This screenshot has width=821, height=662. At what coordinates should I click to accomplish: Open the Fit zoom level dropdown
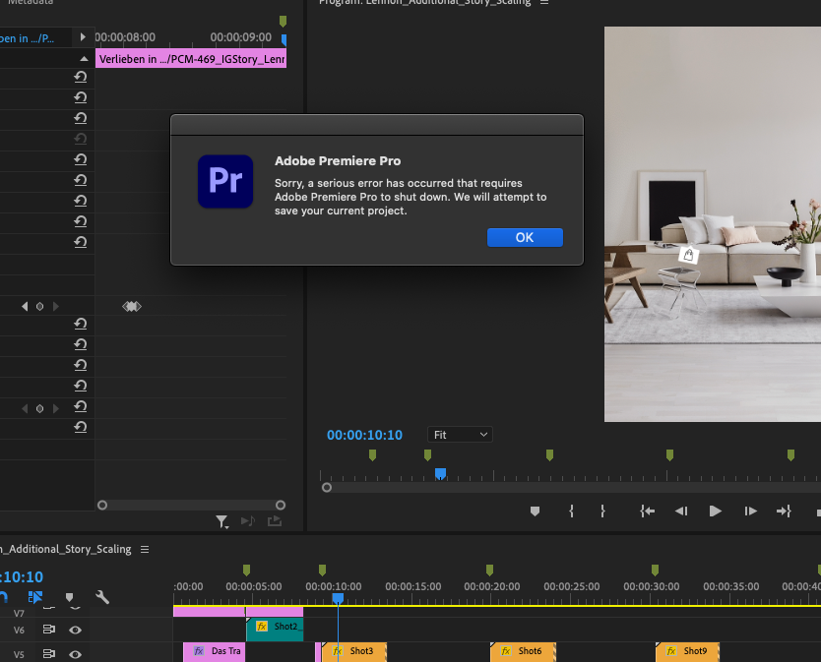[459, 434]
